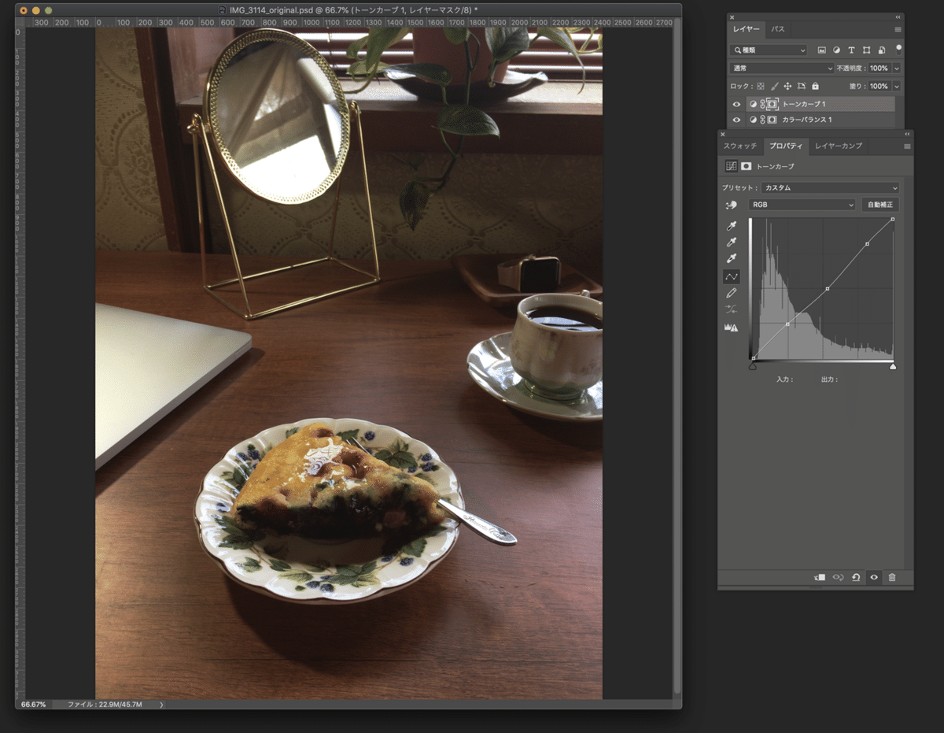Viewport: 944px width, 733px height.
Task: Filter layers by smart objects icon
Action: pos(882,50)
